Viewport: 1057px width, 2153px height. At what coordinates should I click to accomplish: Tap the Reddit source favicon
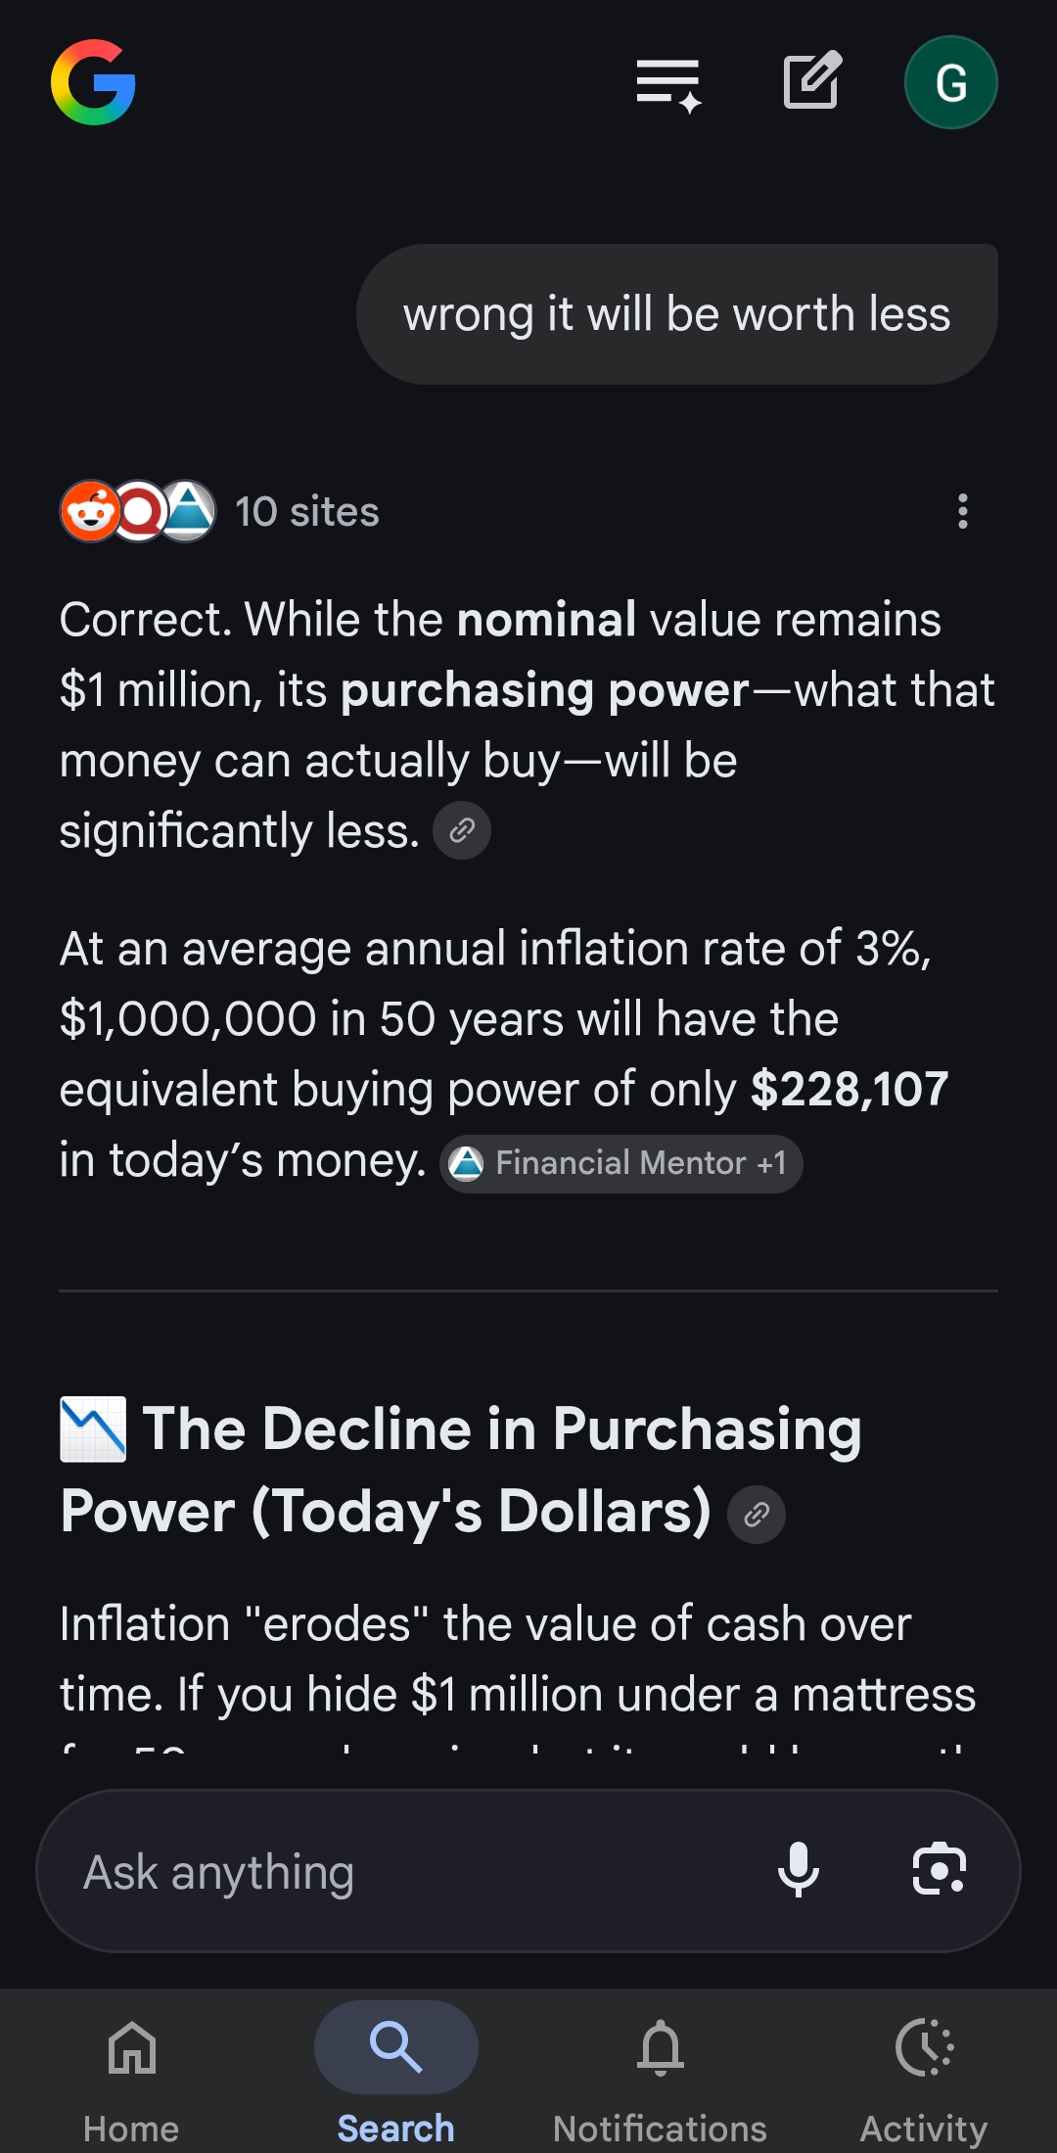click(91, 511)
